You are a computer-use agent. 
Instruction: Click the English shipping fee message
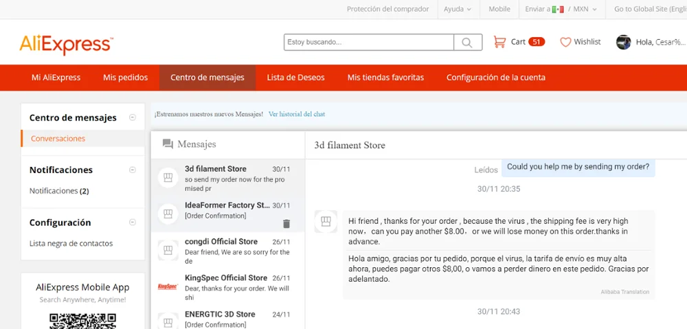pos(488,231)
